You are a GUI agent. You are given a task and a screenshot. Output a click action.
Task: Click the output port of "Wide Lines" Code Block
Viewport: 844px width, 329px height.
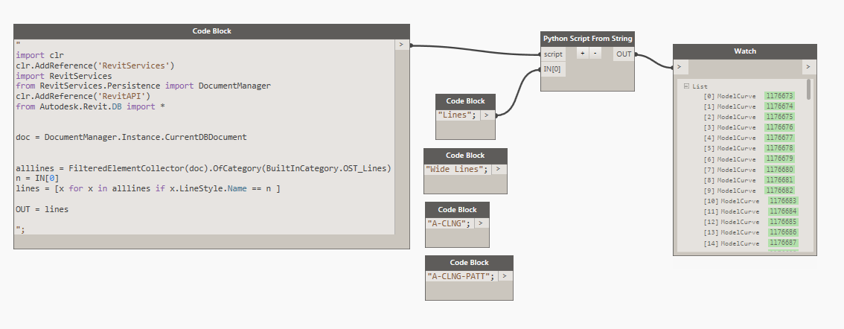click(499, 169)
